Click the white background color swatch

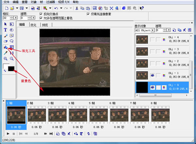pos(5,66)
